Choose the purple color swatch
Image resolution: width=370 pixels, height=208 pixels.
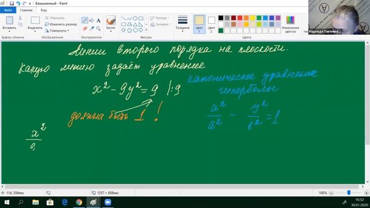[278, 18]
